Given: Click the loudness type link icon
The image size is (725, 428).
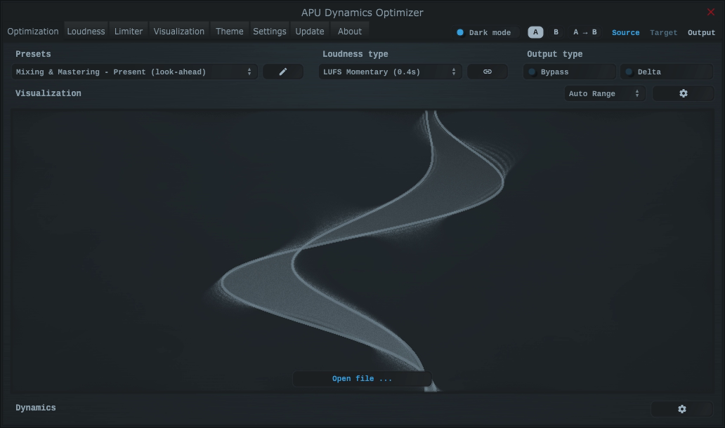Looking at the screenshot, I should (488, 72).
